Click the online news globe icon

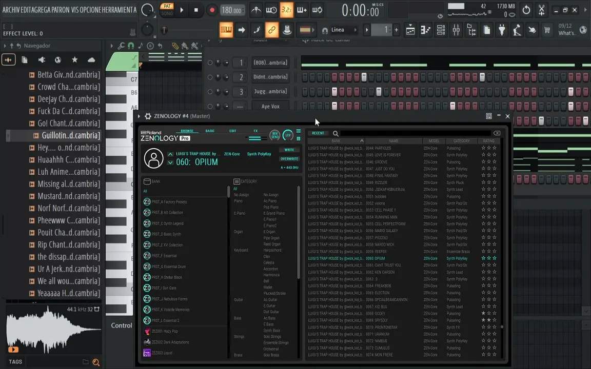pyautogui.click(x=583, y=30)
